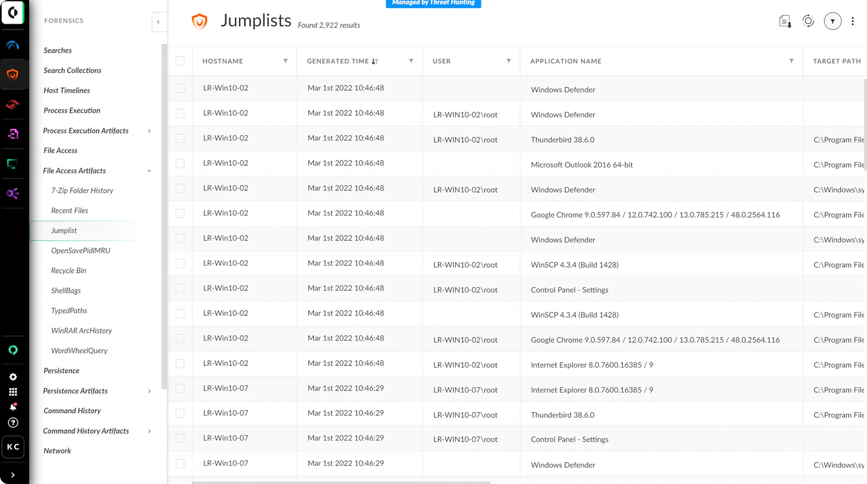Open Host Timelines menu item
Screen dimensions: 867x484
(66, 90)
